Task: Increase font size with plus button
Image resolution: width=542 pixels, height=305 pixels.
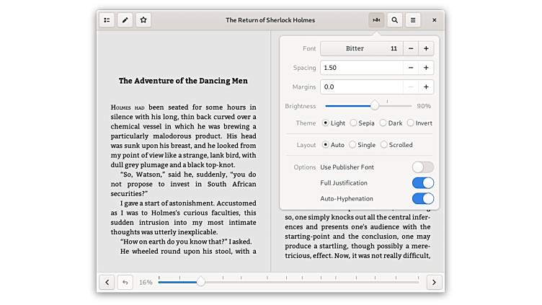Action: (x=426, y=48)
